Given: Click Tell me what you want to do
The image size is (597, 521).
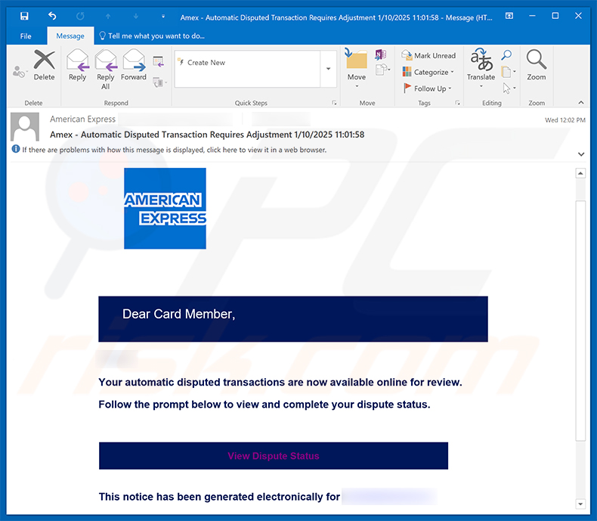Looking at the screenshot, I should (x=152, y=36).
